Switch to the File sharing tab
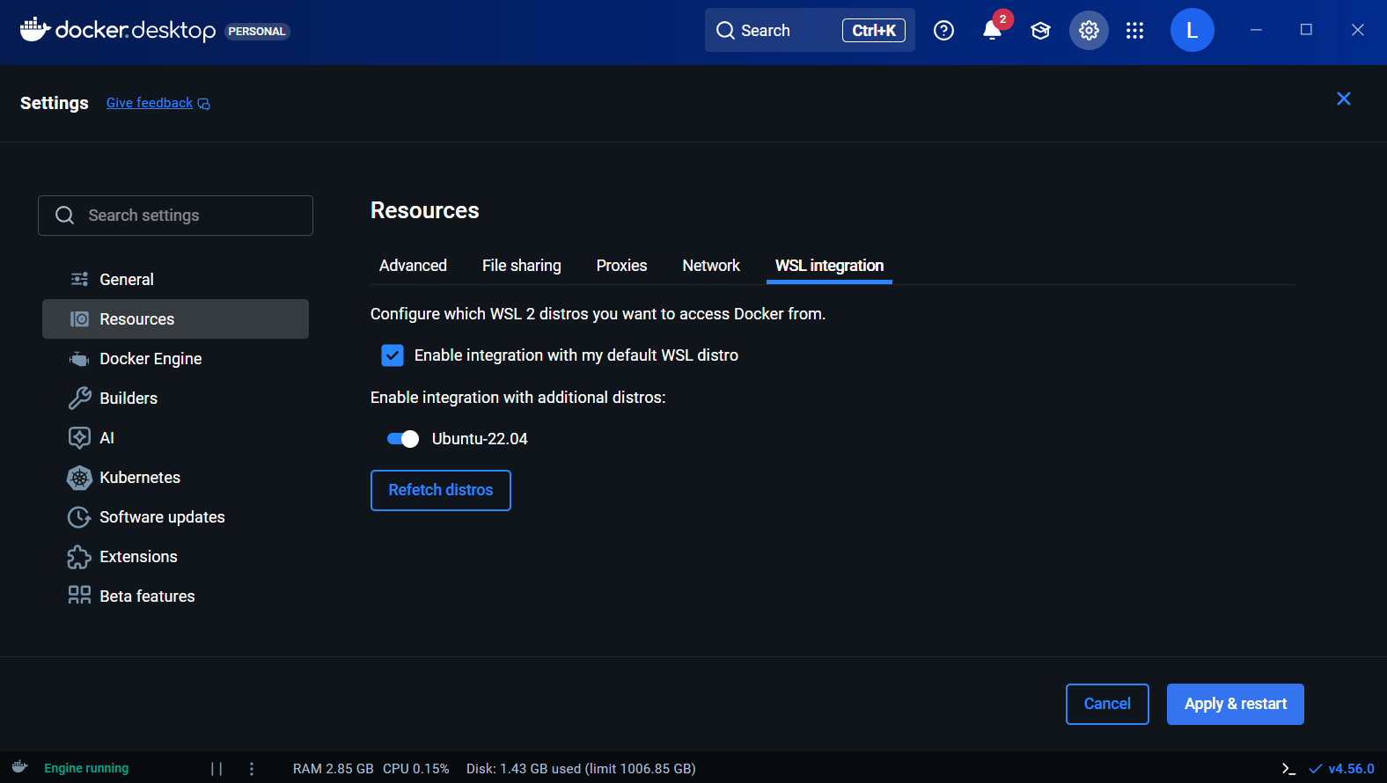 coord(522,266)
